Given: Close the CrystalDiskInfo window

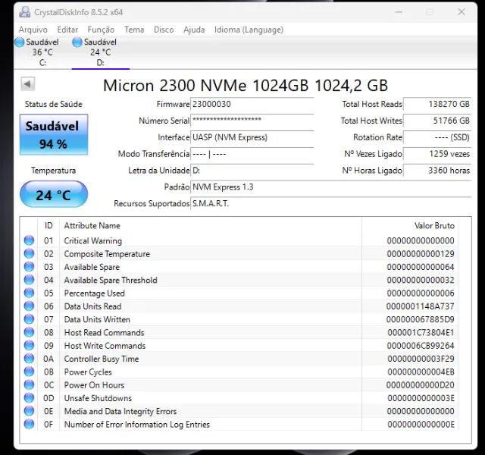Looking at the screenshot, I should tap(462, 12).
